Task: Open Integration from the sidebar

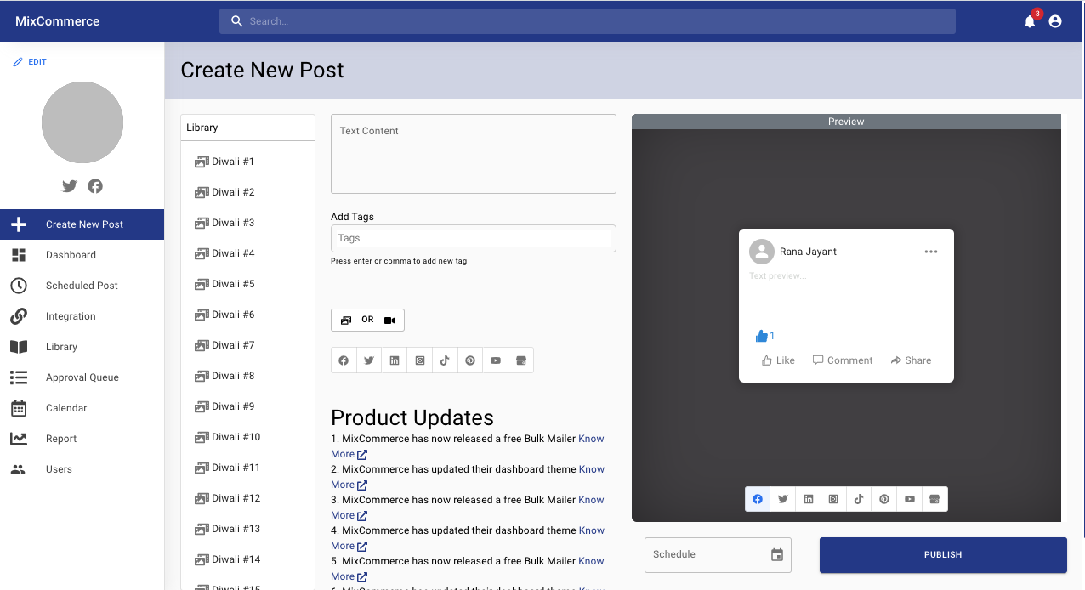Action: click(82, 316)
